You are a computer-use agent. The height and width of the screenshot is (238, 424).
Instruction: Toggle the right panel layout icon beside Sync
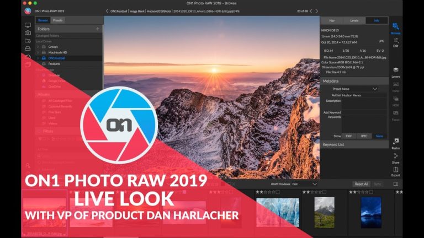click(x=396, y=184)
